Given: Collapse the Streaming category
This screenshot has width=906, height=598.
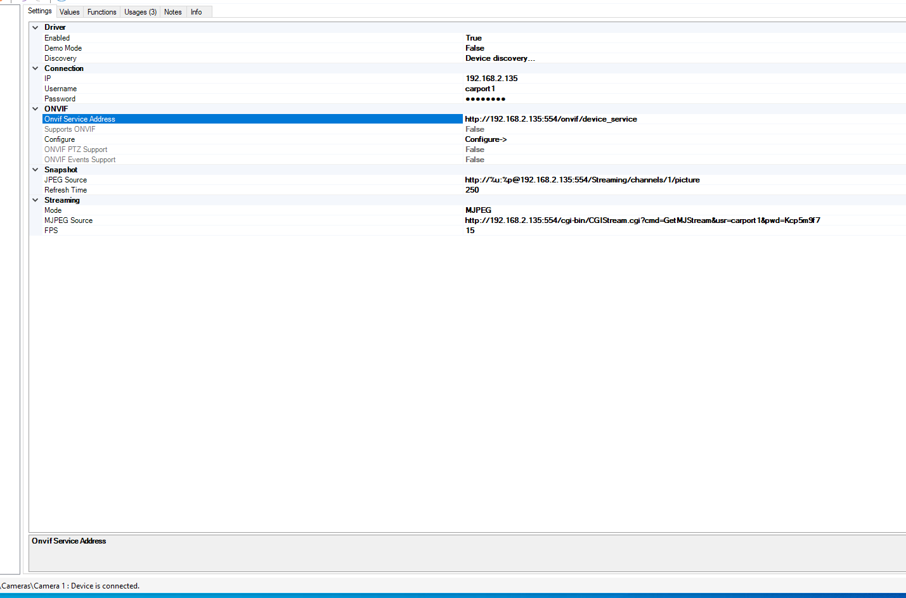Looking at the screenshot, I should click(x=36, y=200).
